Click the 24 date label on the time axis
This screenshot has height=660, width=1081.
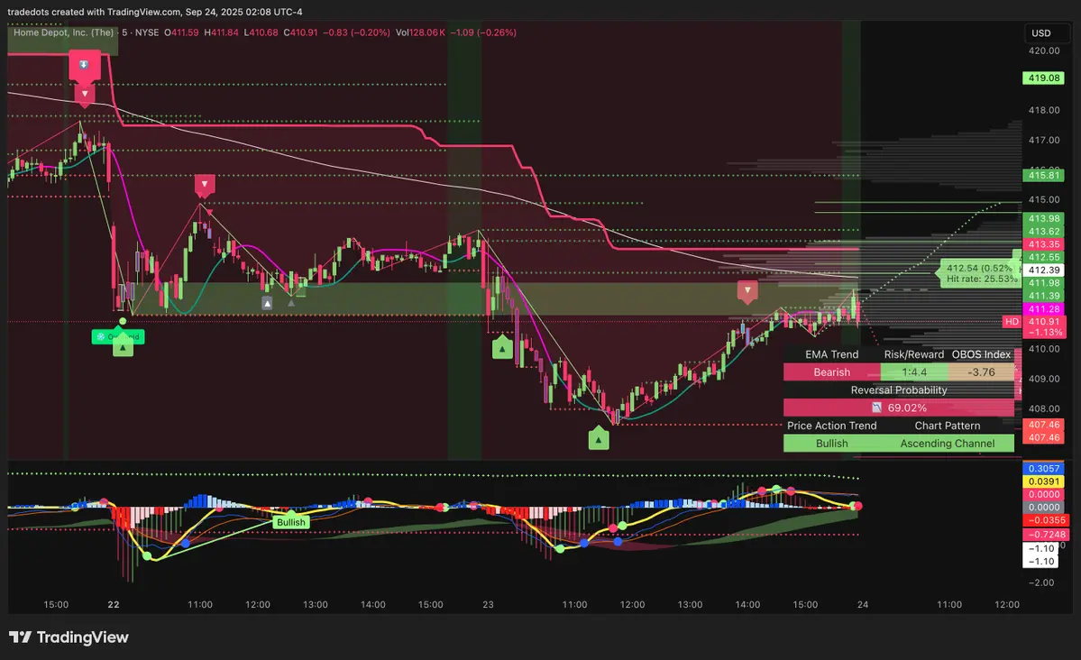coord(863,604)
